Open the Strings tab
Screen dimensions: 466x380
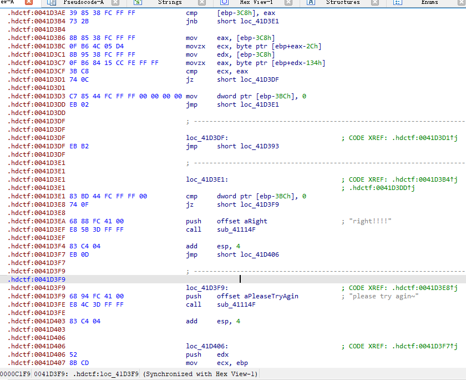170,2
